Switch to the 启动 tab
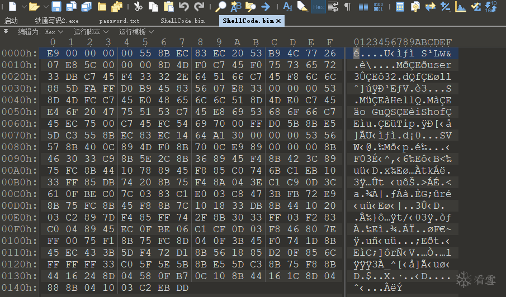The height and width of the screenshot is (297, 506). pyautogui.click(x=11, y=21)
